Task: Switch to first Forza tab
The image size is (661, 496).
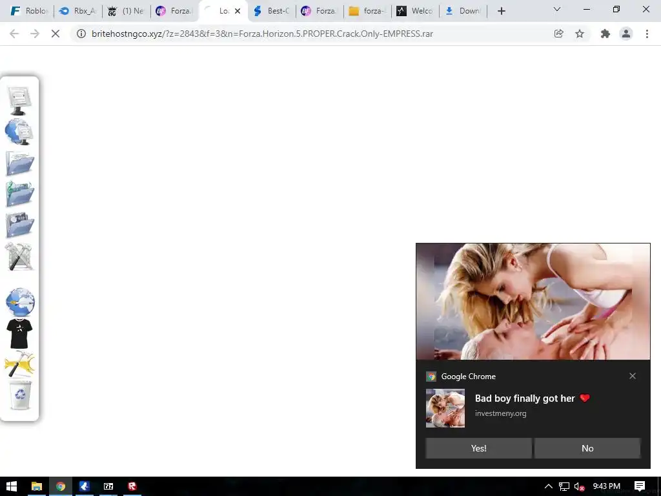Action: click(174, 11)
